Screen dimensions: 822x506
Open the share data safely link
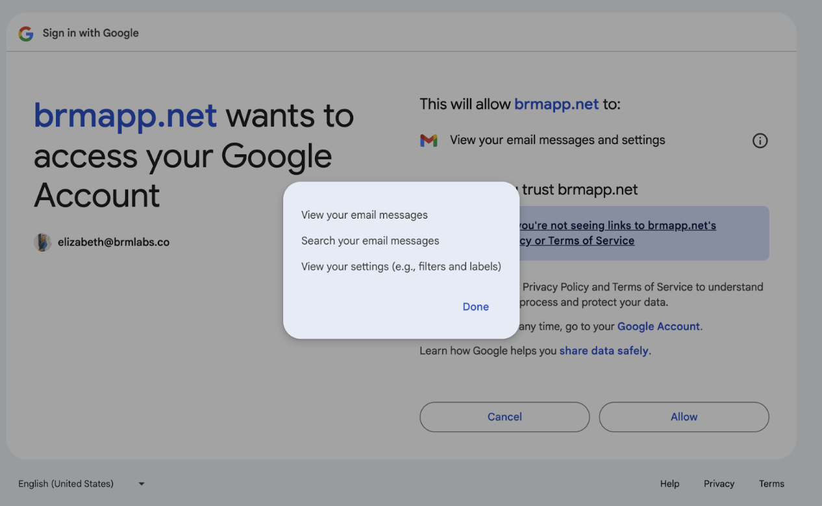[604, 351]
